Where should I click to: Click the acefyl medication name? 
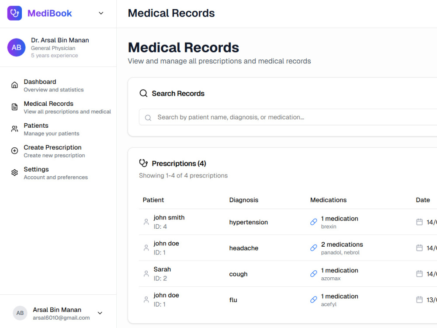[329, 304]
